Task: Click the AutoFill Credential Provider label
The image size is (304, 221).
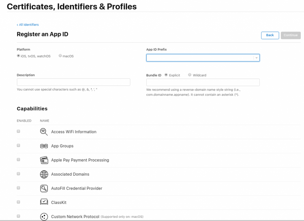Action: [x=77, y=188]
